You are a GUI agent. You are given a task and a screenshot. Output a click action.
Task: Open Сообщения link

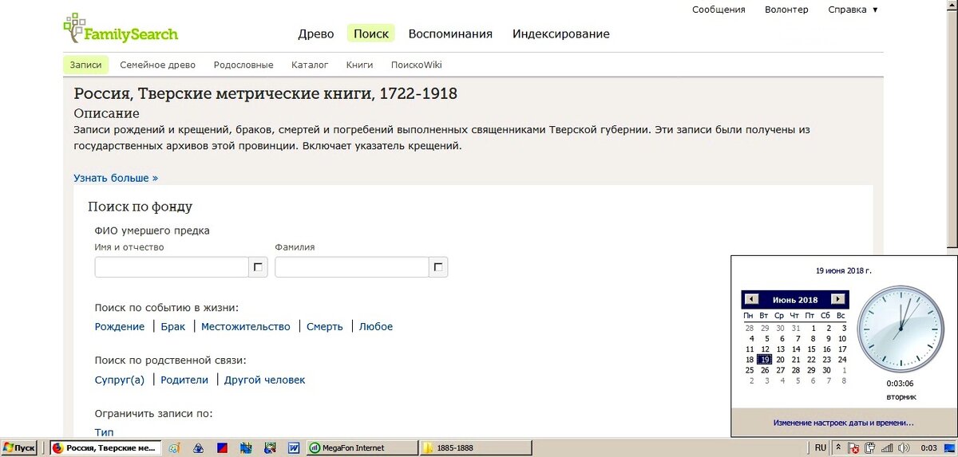pos(718,10)
